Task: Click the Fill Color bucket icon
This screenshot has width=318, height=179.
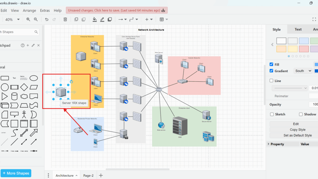Action: [x=94, y=19]
